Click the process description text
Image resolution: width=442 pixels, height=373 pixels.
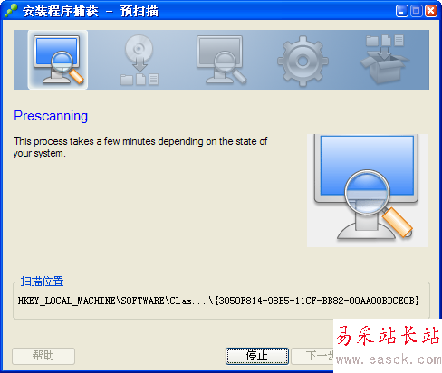point(140,148)
